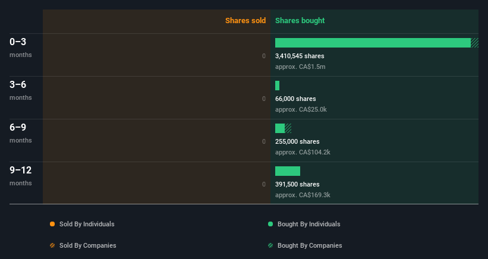Click the striped Bought By Companies legend icon
Image resolution: width=488 pixels, height=259 pixels.
[x=270, y=245]
